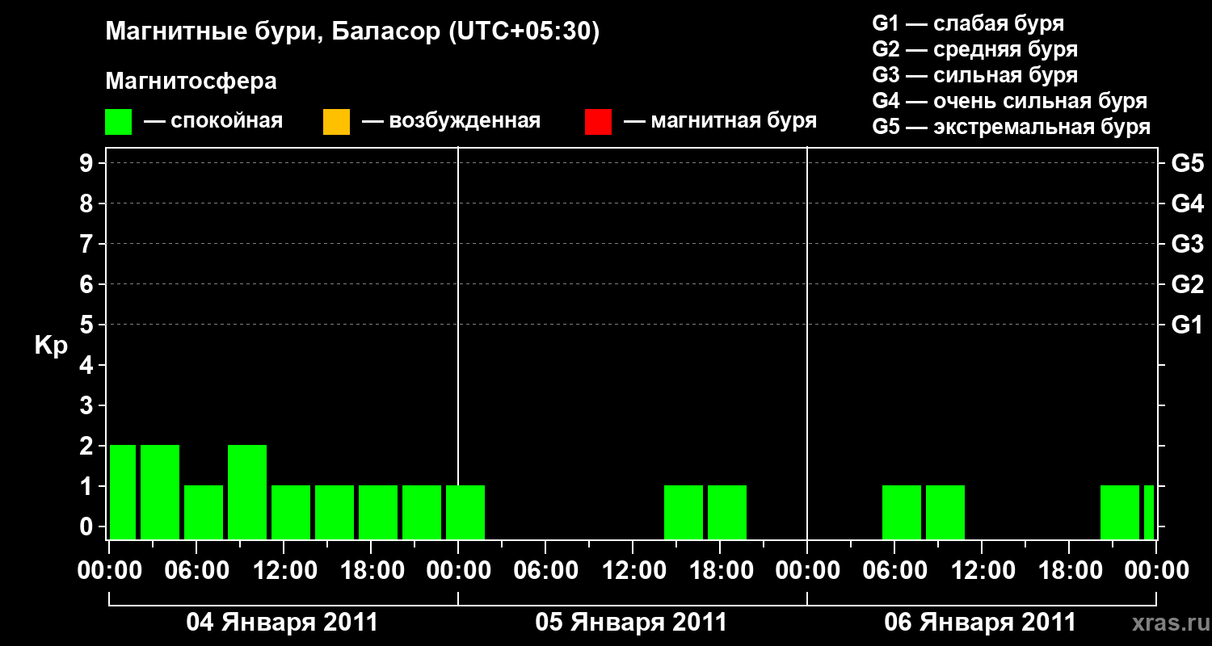Click the '18:00' tick label of 04 Января
This screenshot has width=1212, height=646.
coord(371,571)
